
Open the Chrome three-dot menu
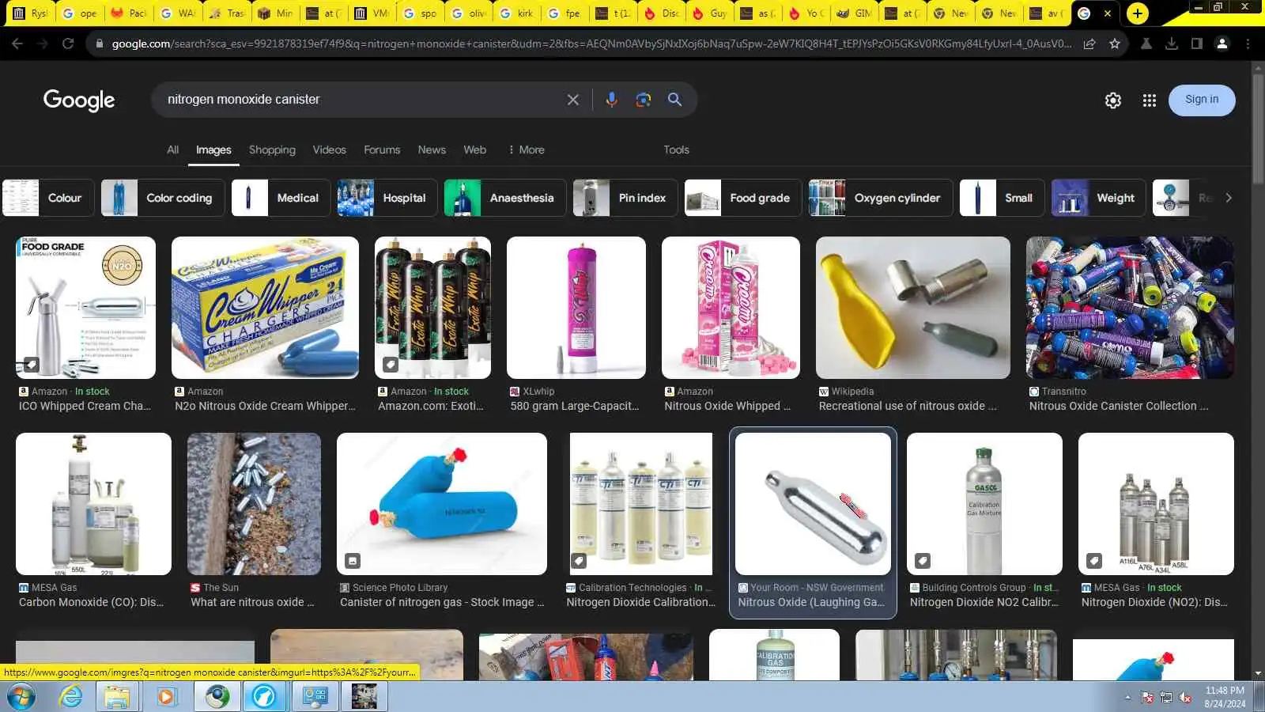click(1248, 44)
